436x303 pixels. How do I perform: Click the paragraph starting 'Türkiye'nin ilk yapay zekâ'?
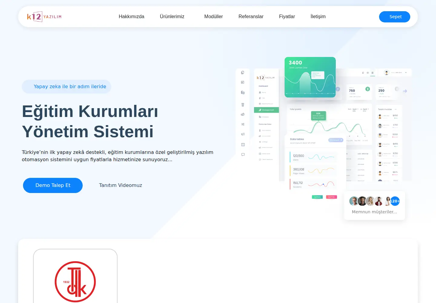117,156
